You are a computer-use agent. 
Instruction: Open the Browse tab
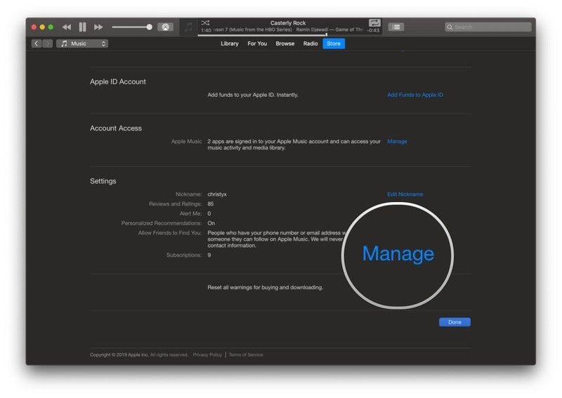pos(285,44)
